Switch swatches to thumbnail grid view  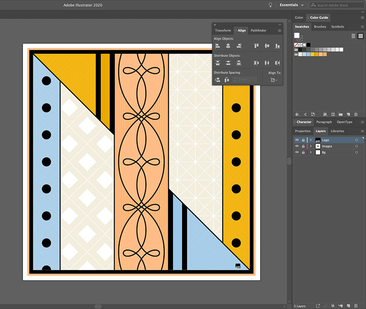(x=361, y=36)
